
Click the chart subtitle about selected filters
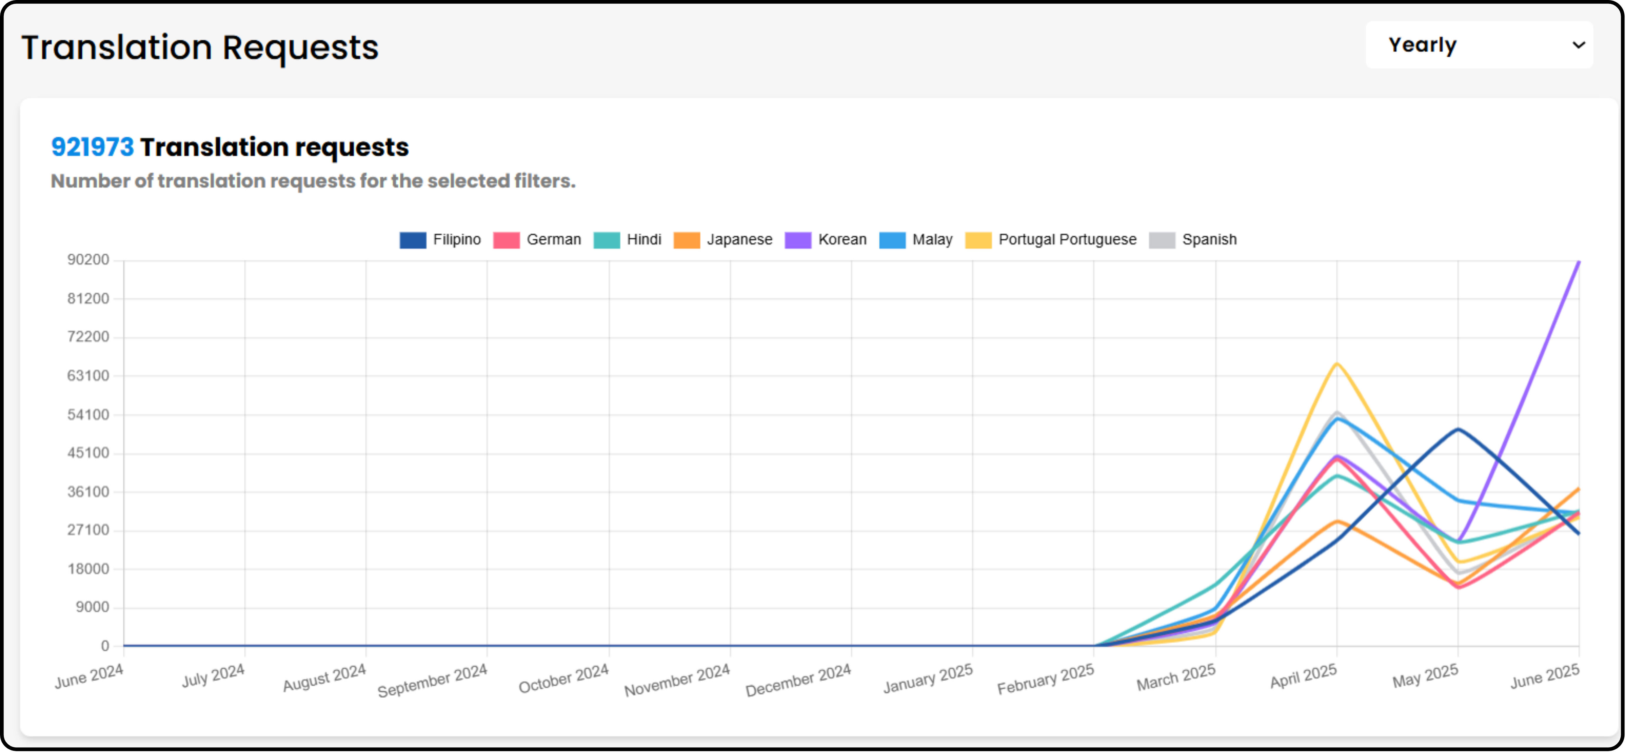tap(313, 181)
